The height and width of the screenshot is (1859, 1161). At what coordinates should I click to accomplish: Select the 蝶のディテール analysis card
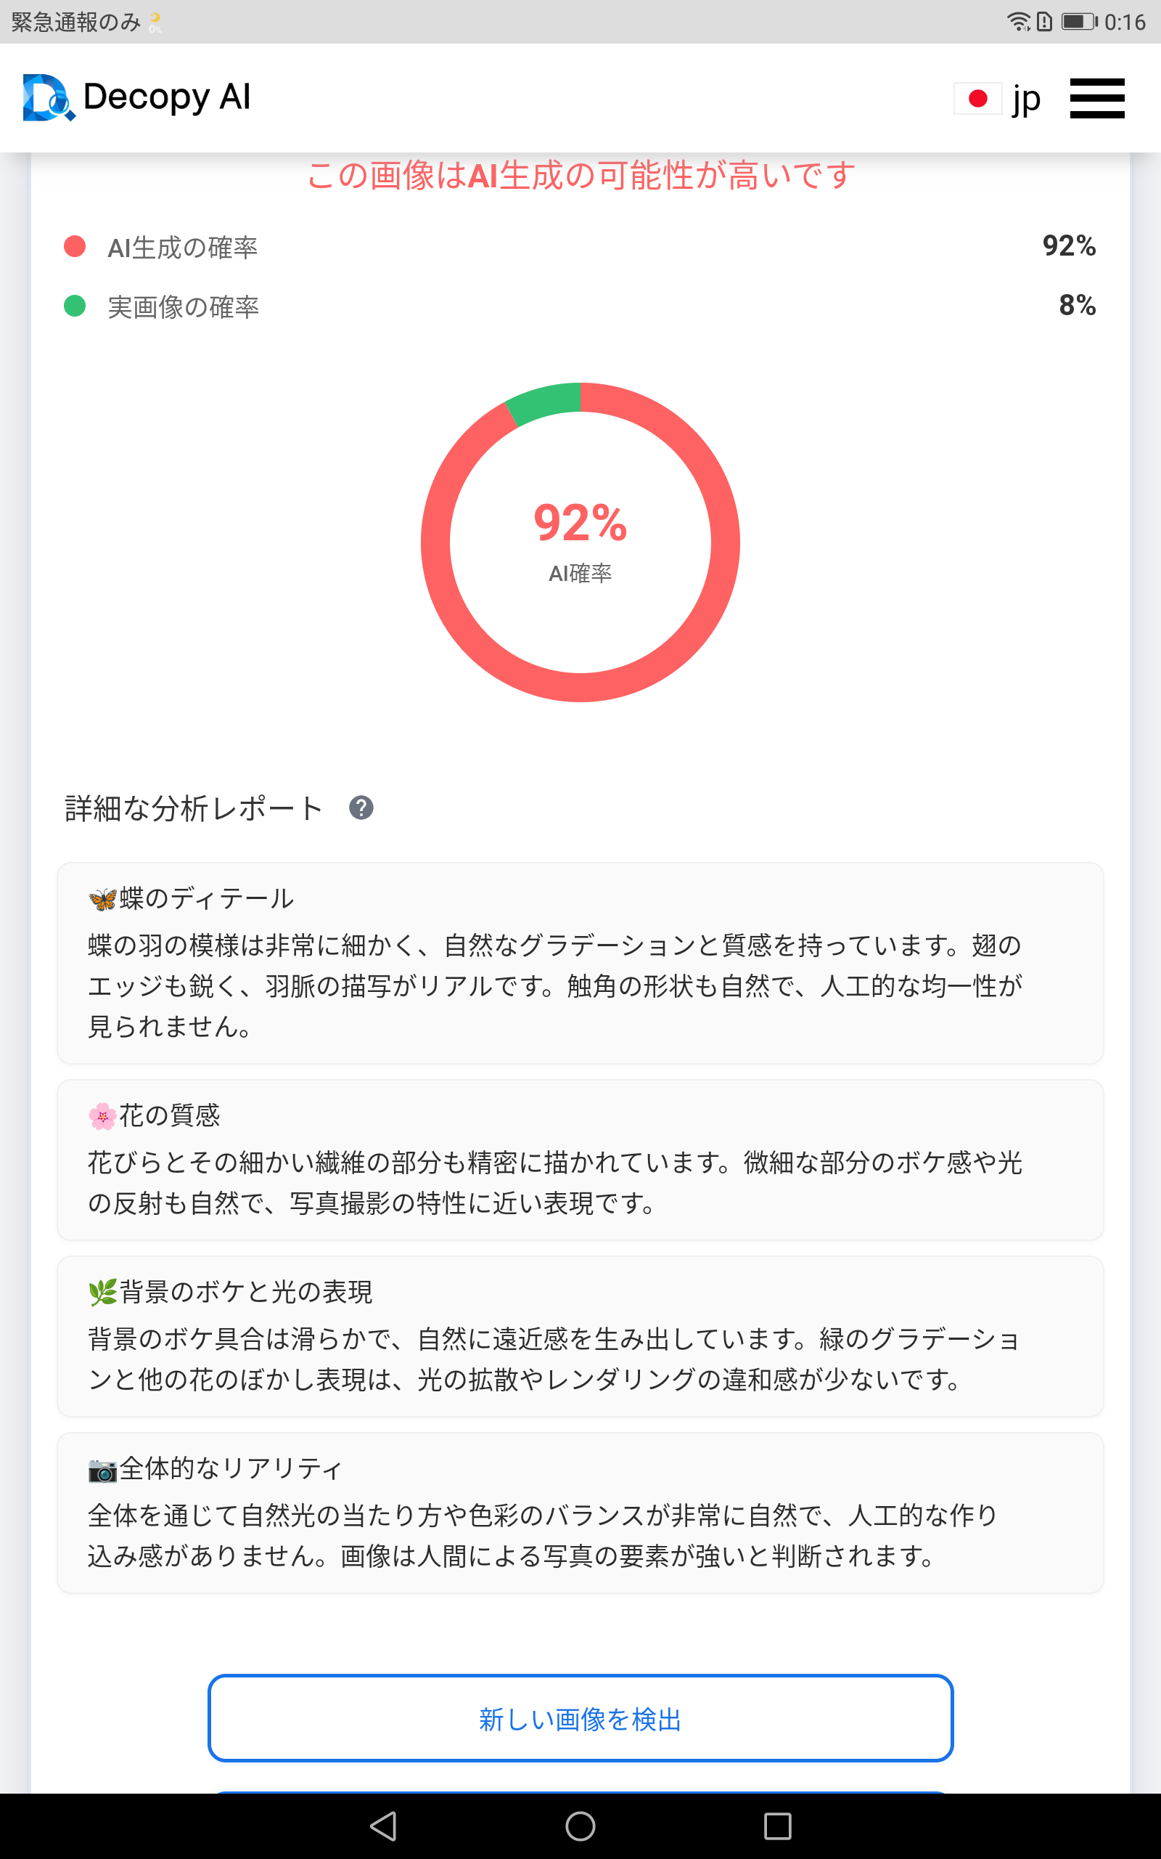click(580, 964)
